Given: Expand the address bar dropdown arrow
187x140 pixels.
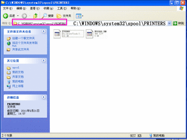Looking at the screenshot, I should [x=169, y=23].
